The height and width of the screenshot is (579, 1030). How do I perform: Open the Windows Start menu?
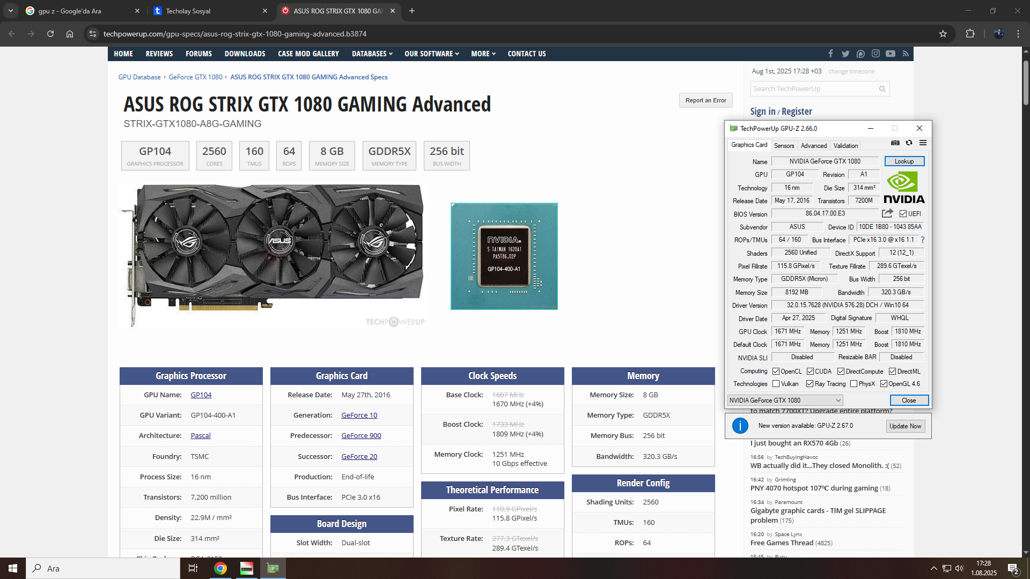tap(13, 568)
